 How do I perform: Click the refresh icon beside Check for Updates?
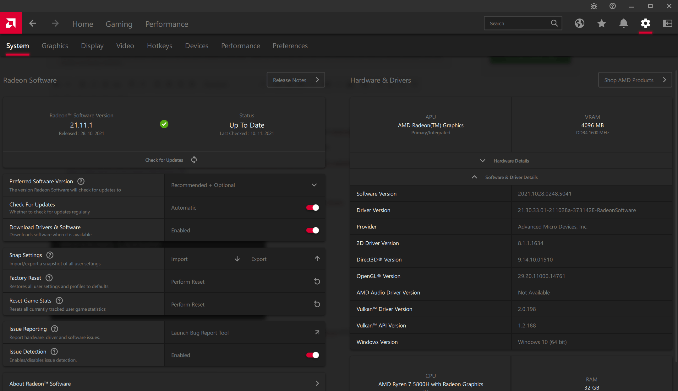click(194, 160)
